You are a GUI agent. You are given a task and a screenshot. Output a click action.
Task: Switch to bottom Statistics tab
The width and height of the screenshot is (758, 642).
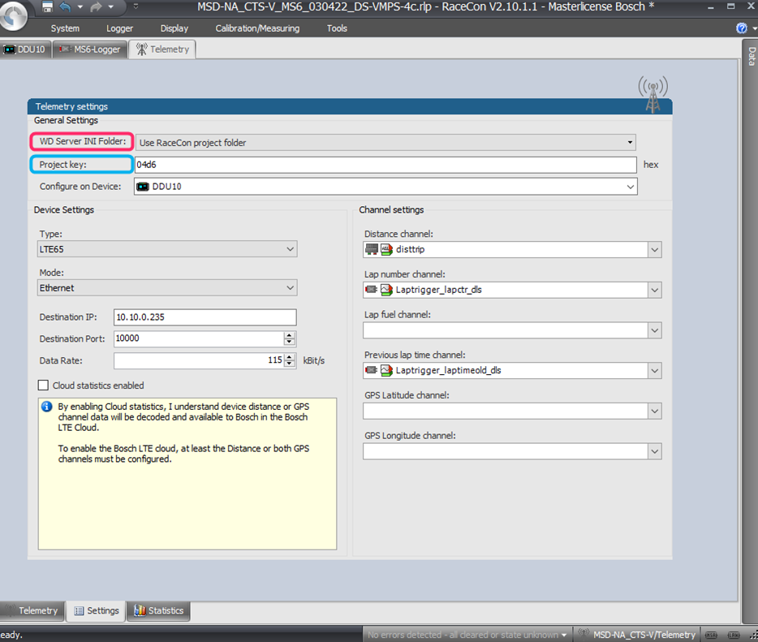158,610
